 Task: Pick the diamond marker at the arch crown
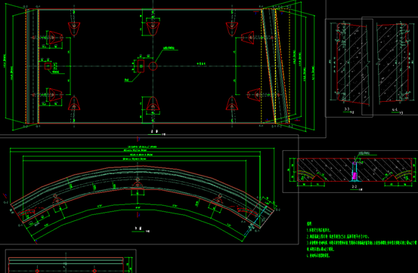click(138, 179)
